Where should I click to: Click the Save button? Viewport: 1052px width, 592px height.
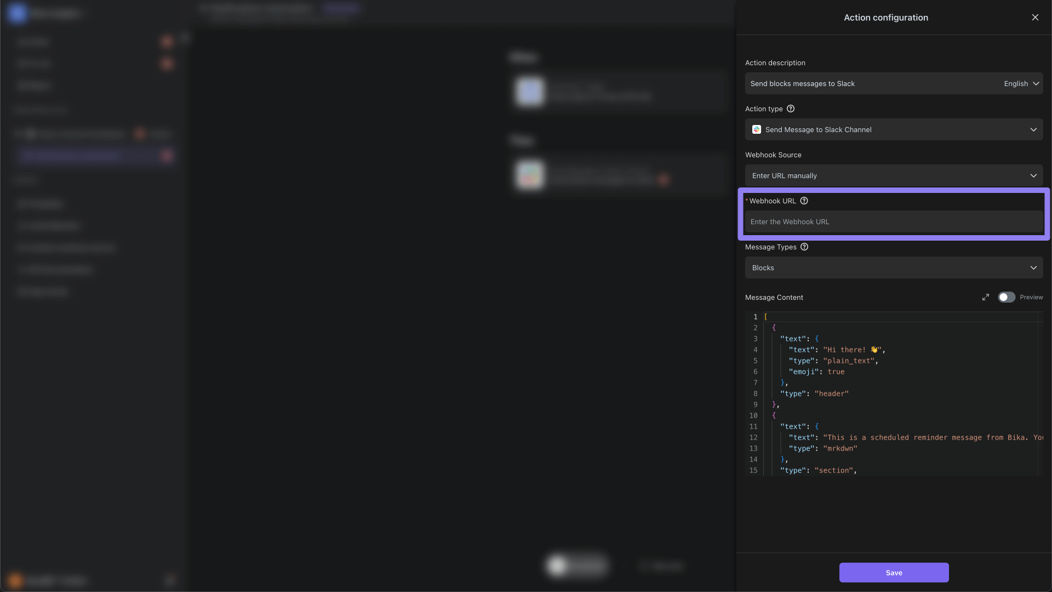(894, 572)
